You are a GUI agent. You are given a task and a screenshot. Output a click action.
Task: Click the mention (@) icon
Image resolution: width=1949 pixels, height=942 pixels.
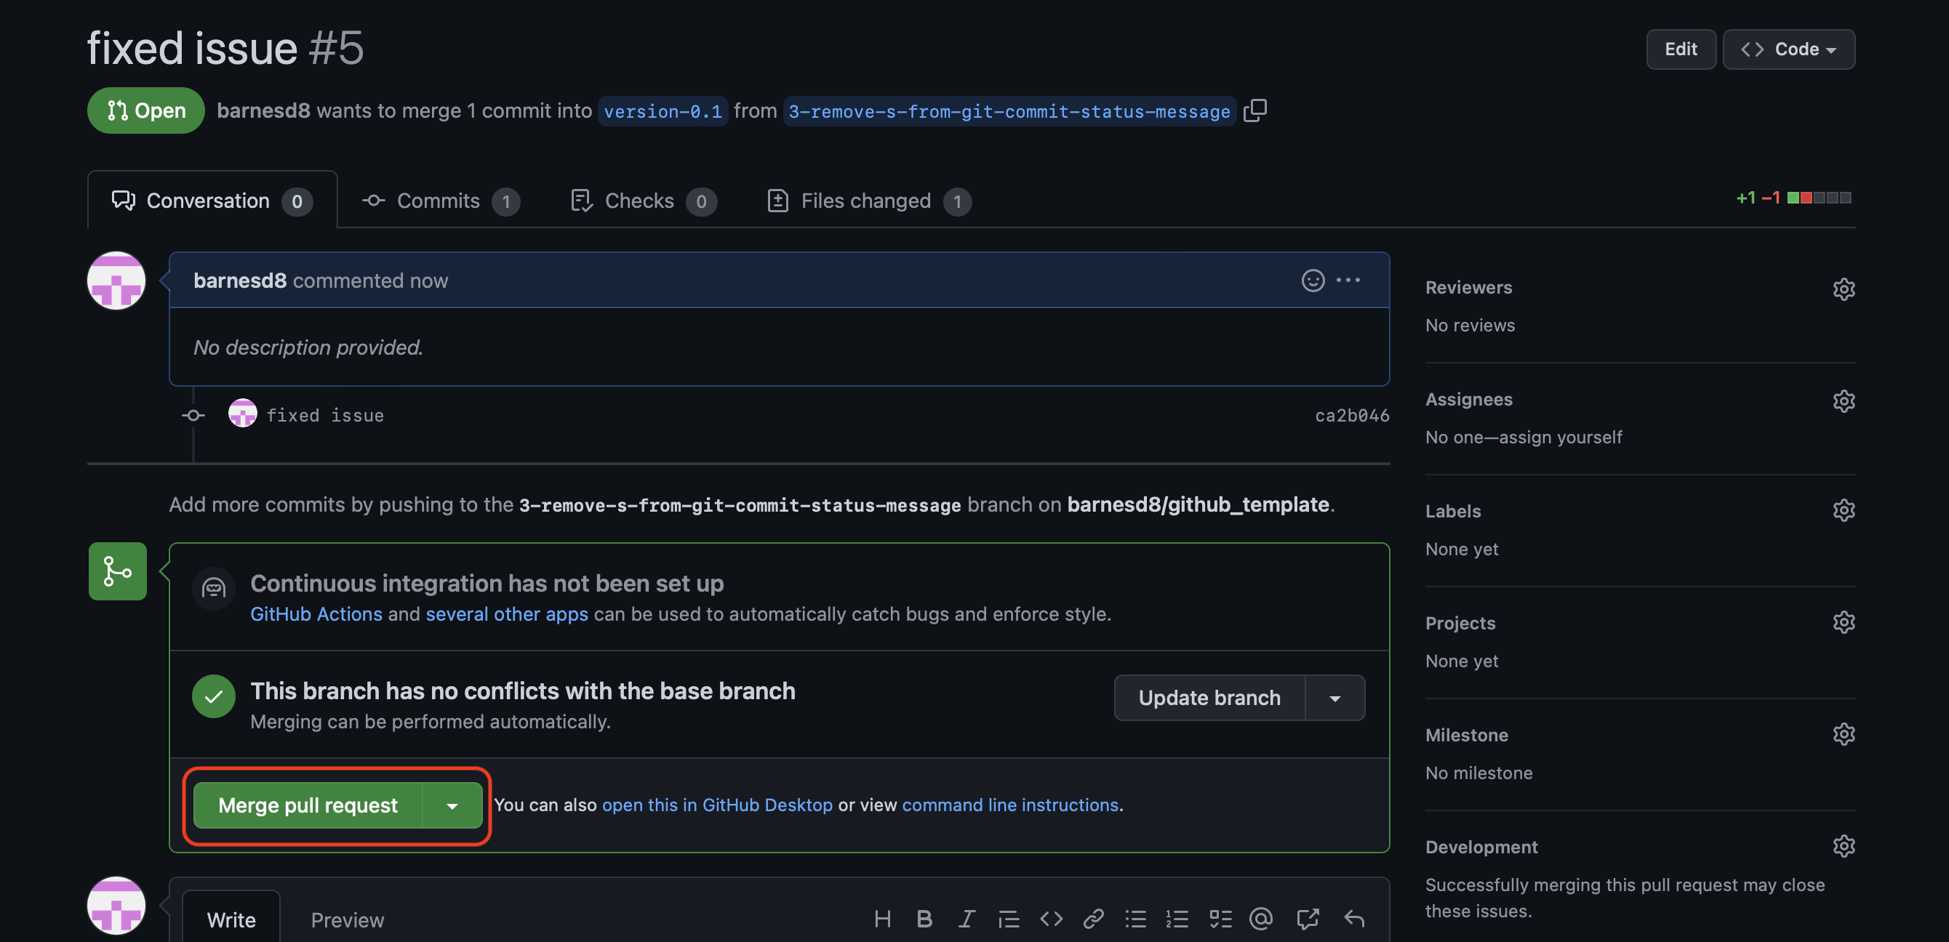click(1261, 919)
